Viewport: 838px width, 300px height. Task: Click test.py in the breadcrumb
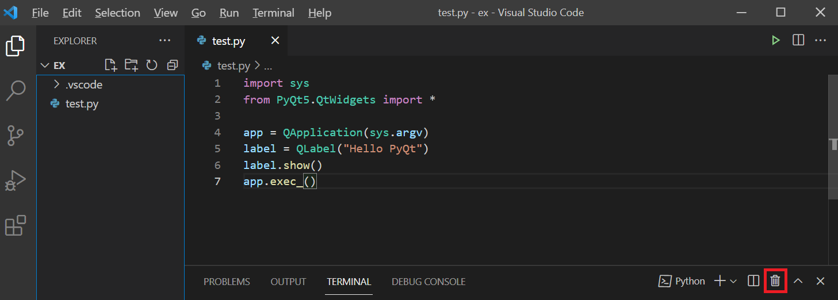tap(234, 66)
